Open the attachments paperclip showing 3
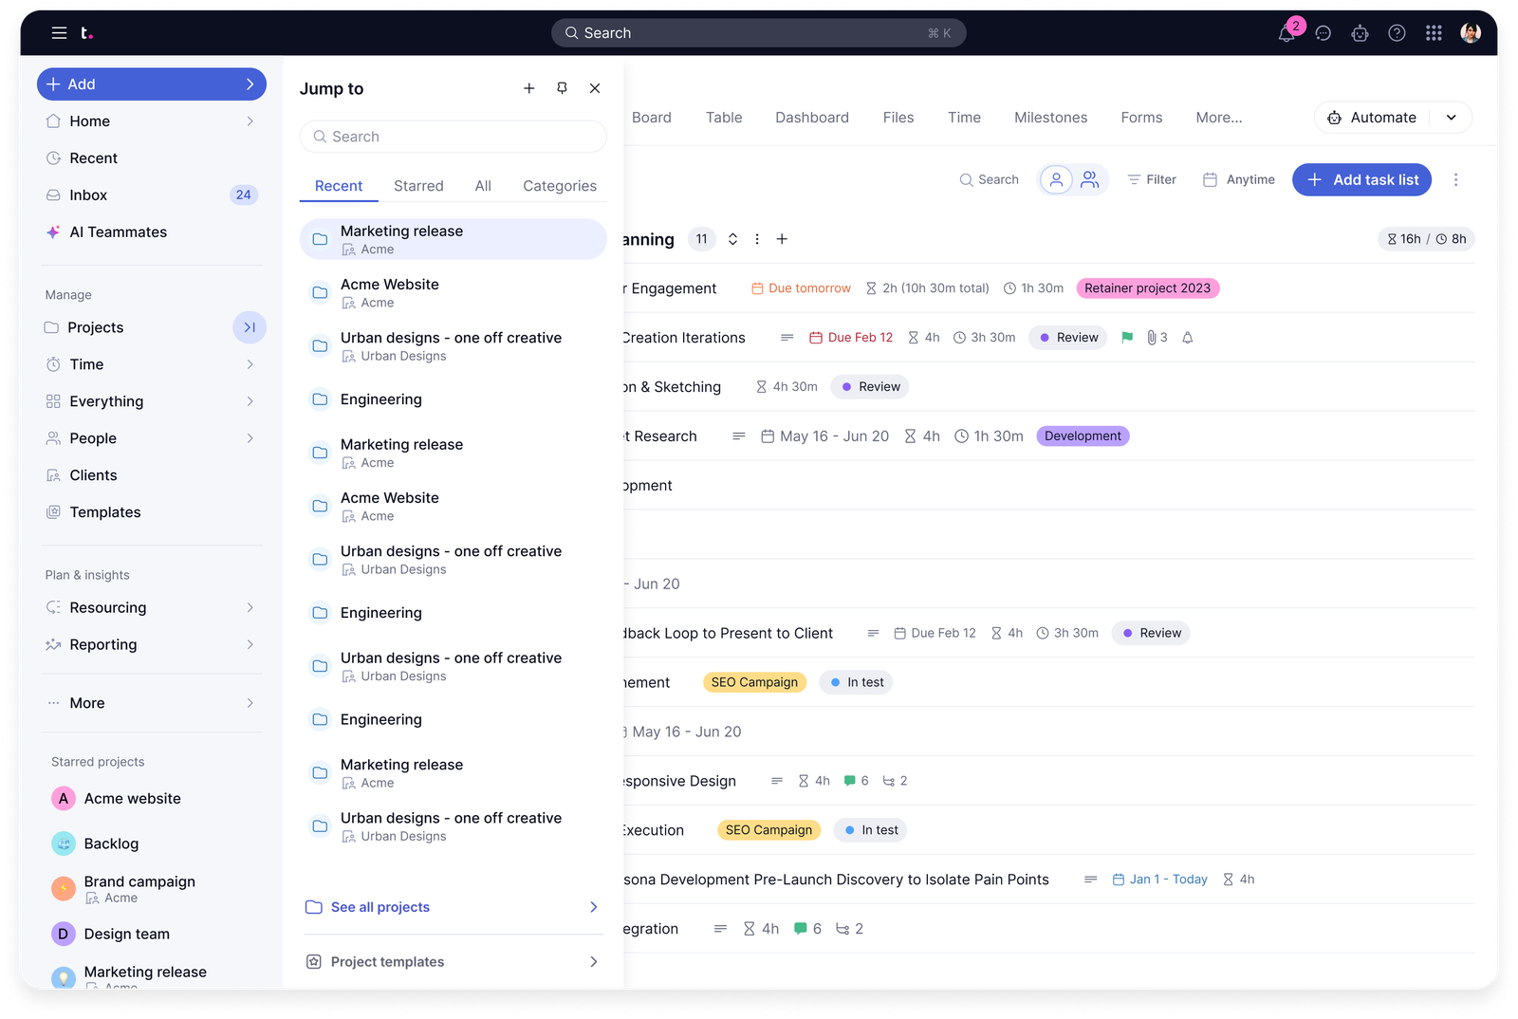 1157,338
